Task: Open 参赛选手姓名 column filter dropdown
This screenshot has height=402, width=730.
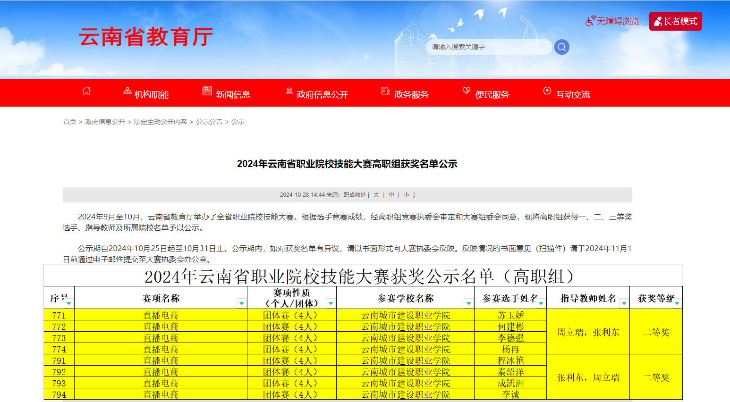Action: tap(541, 303)
